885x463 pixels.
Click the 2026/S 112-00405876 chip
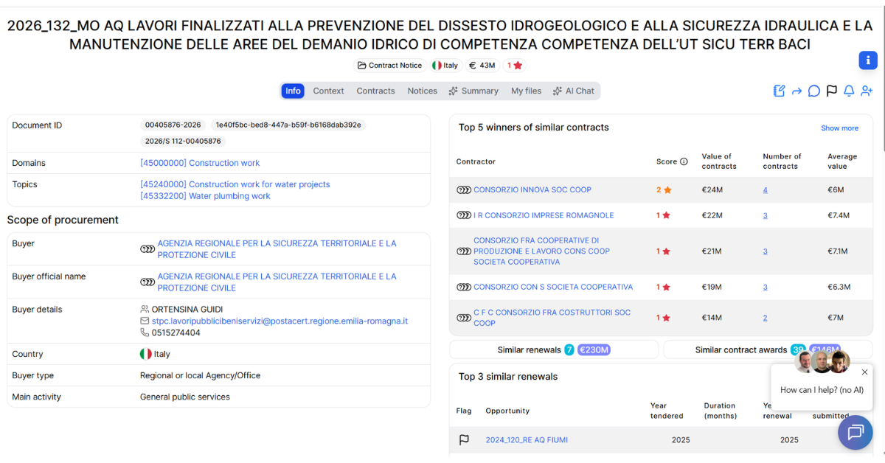(183, 141)
